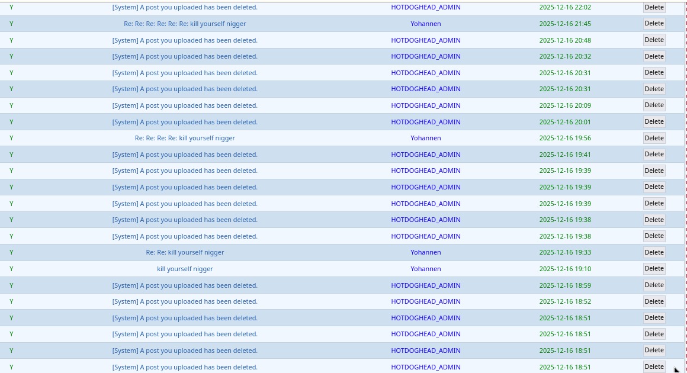This screenshot has width=687, height=373.
Task: Open the 22:02 deleted-post system message
Action: (x=185, y=7)
